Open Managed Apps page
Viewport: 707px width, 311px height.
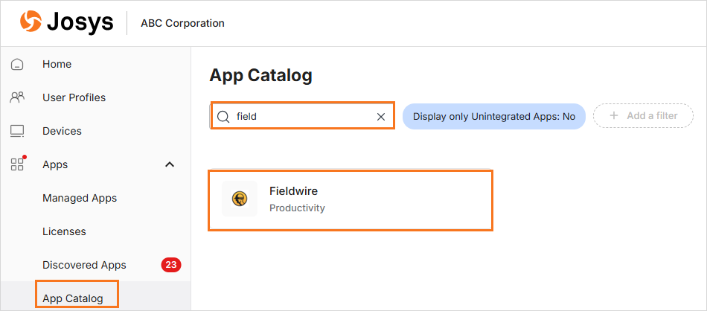[x=80, y=198]
